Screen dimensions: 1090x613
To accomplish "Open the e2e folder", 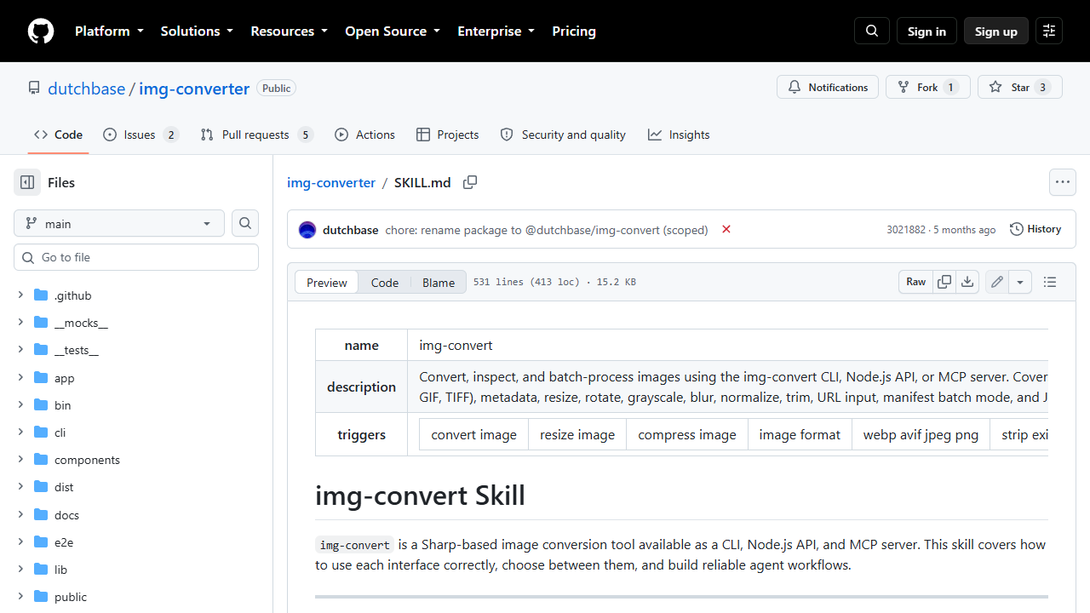I will (64, 541).
